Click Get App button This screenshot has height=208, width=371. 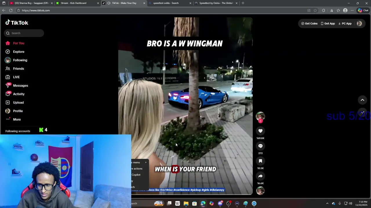pyautogui.click(x=328, y=24)
